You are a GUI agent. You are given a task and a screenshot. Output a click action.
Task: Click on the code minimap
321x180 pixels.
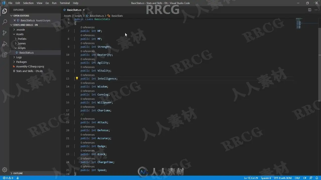pyautogui.click(x=299, y=23)
